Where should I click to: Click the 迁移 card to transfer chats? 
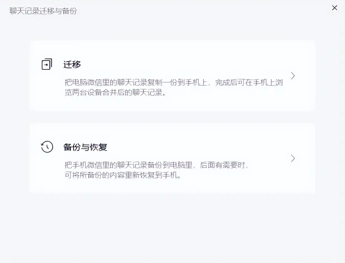click(172, 75)
